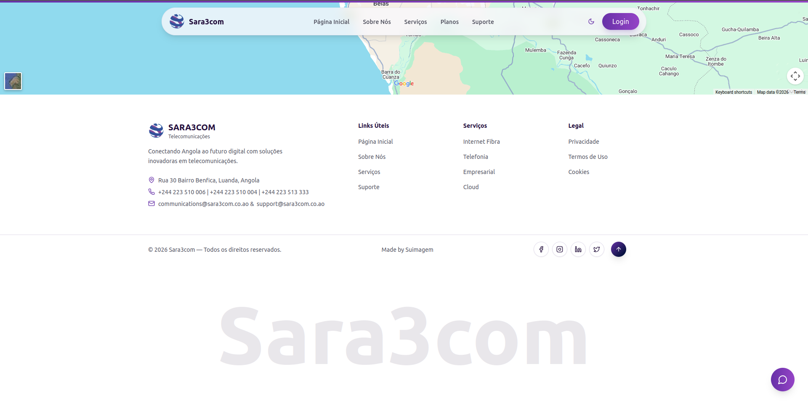The image size is (808, 401).
Task: Click the Sara3com navbar logo
Action: tap(197, 21)
